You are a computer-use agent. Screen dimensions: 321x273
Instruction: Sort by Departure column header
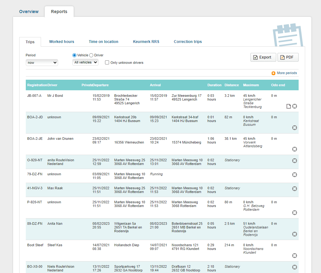pyautogui.click(x=101, y=85)
